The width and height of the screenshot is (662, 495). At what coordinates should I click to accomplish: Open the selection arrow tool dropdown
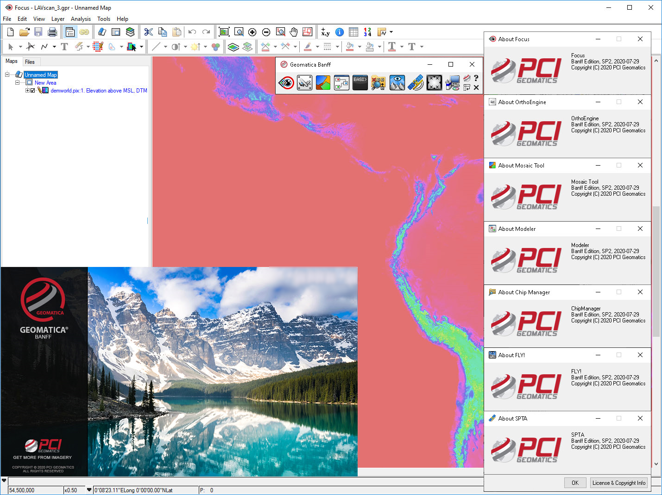click(x=20, y=47)
